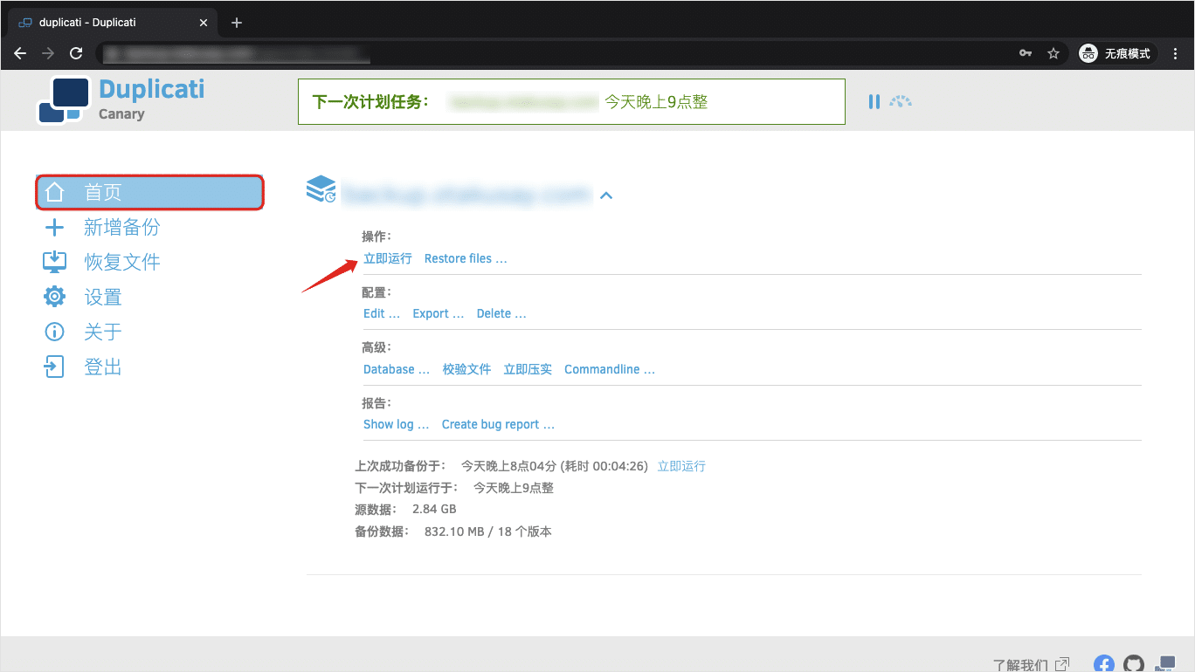Viewport: 1195px width, 672px height.
Task: Open the Edit ... configuration link
Action: click(382, 313)
